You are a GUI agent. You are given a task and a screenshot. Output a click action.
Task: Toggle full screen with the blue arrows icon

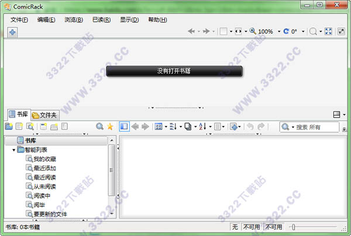pyautogui.click(x=328, y=31)
